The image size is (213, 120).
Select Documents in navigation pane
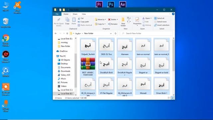point(64,67)
